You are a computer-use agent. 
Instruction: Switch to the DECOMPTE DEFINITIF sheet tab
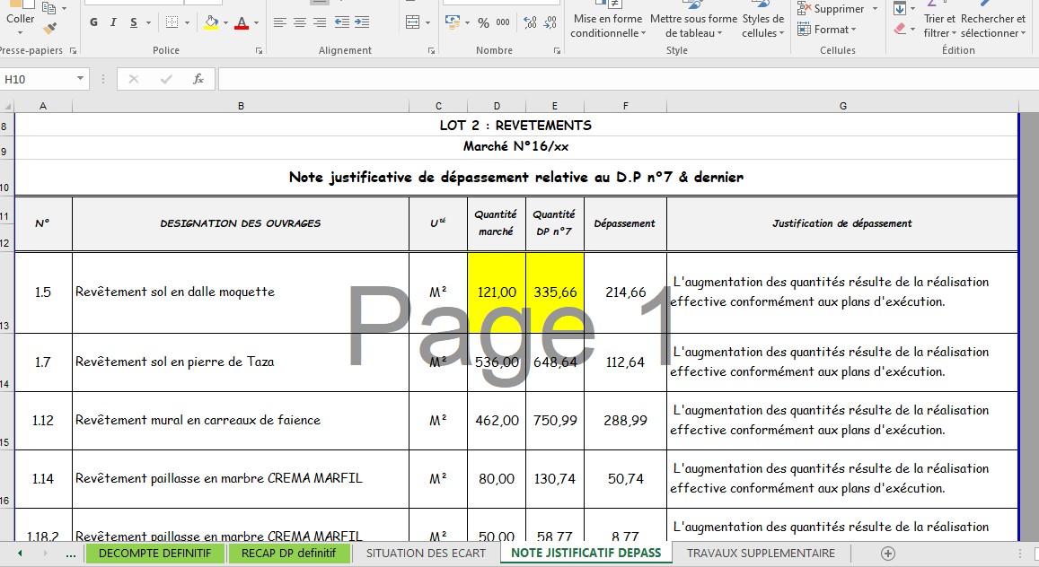point(154,554)
